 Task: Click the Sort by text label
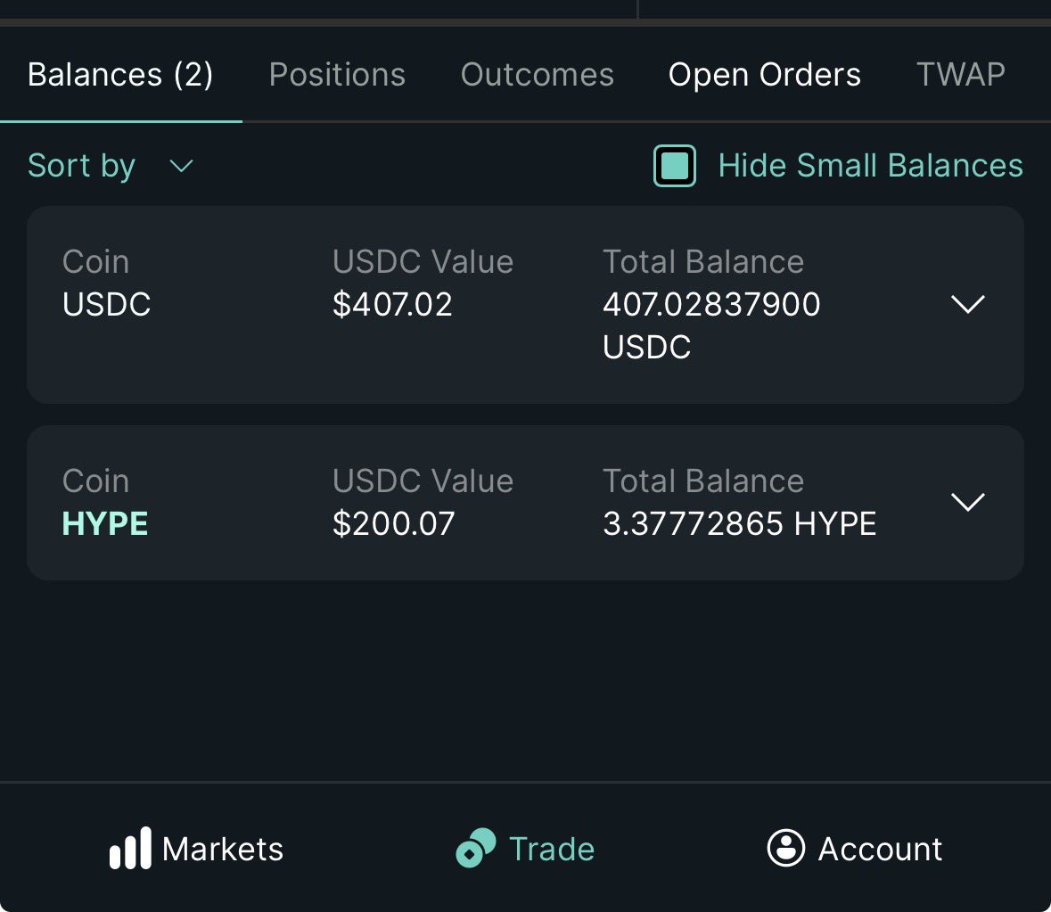pyautogui.click(x=82, y=166)
